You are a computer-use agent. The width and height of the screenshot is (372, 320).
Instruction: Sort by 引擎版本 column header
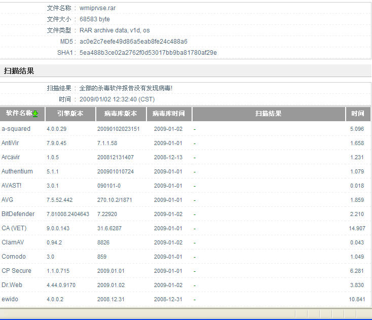(70, 114)
